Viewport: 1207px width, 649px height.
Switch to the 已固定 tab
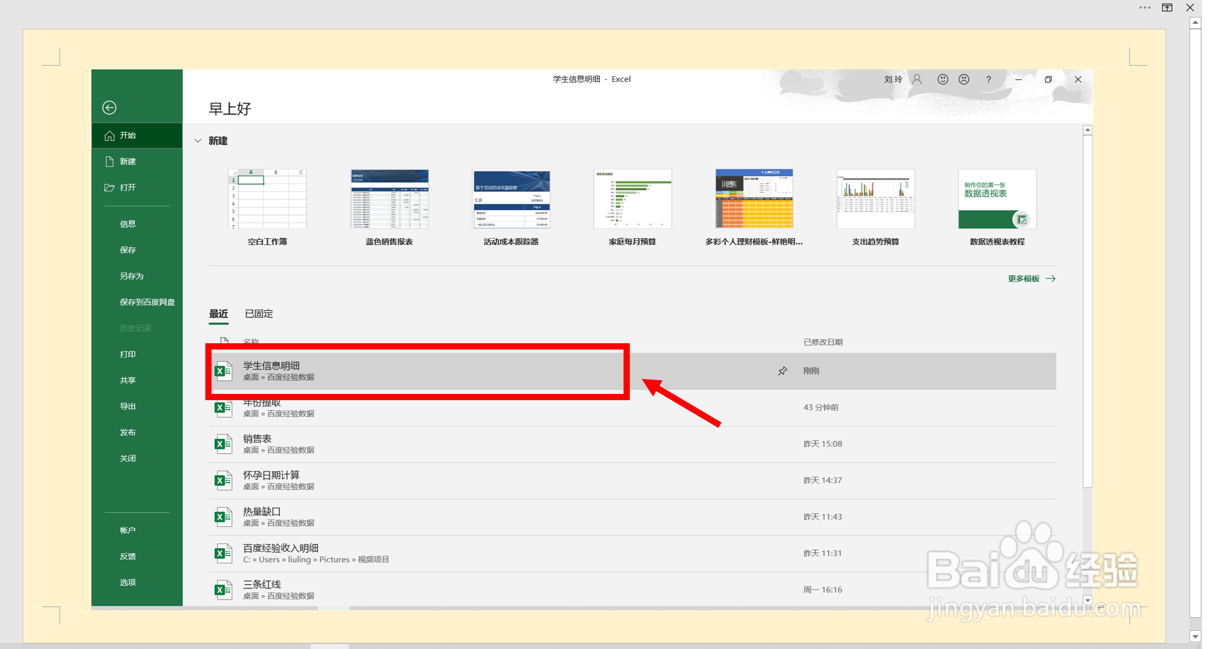(259, 314)
